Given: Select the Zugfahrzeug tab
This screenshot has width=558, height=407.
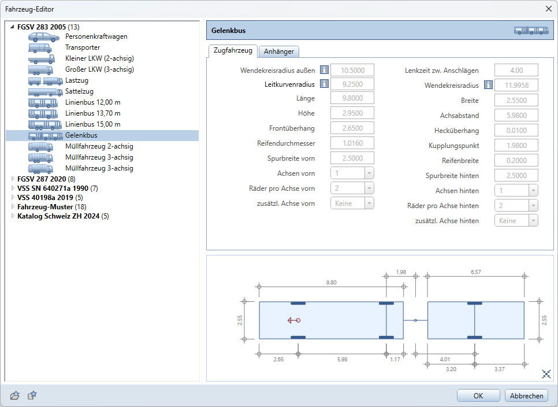Looking at the screenshot, I should pos(233,51).
